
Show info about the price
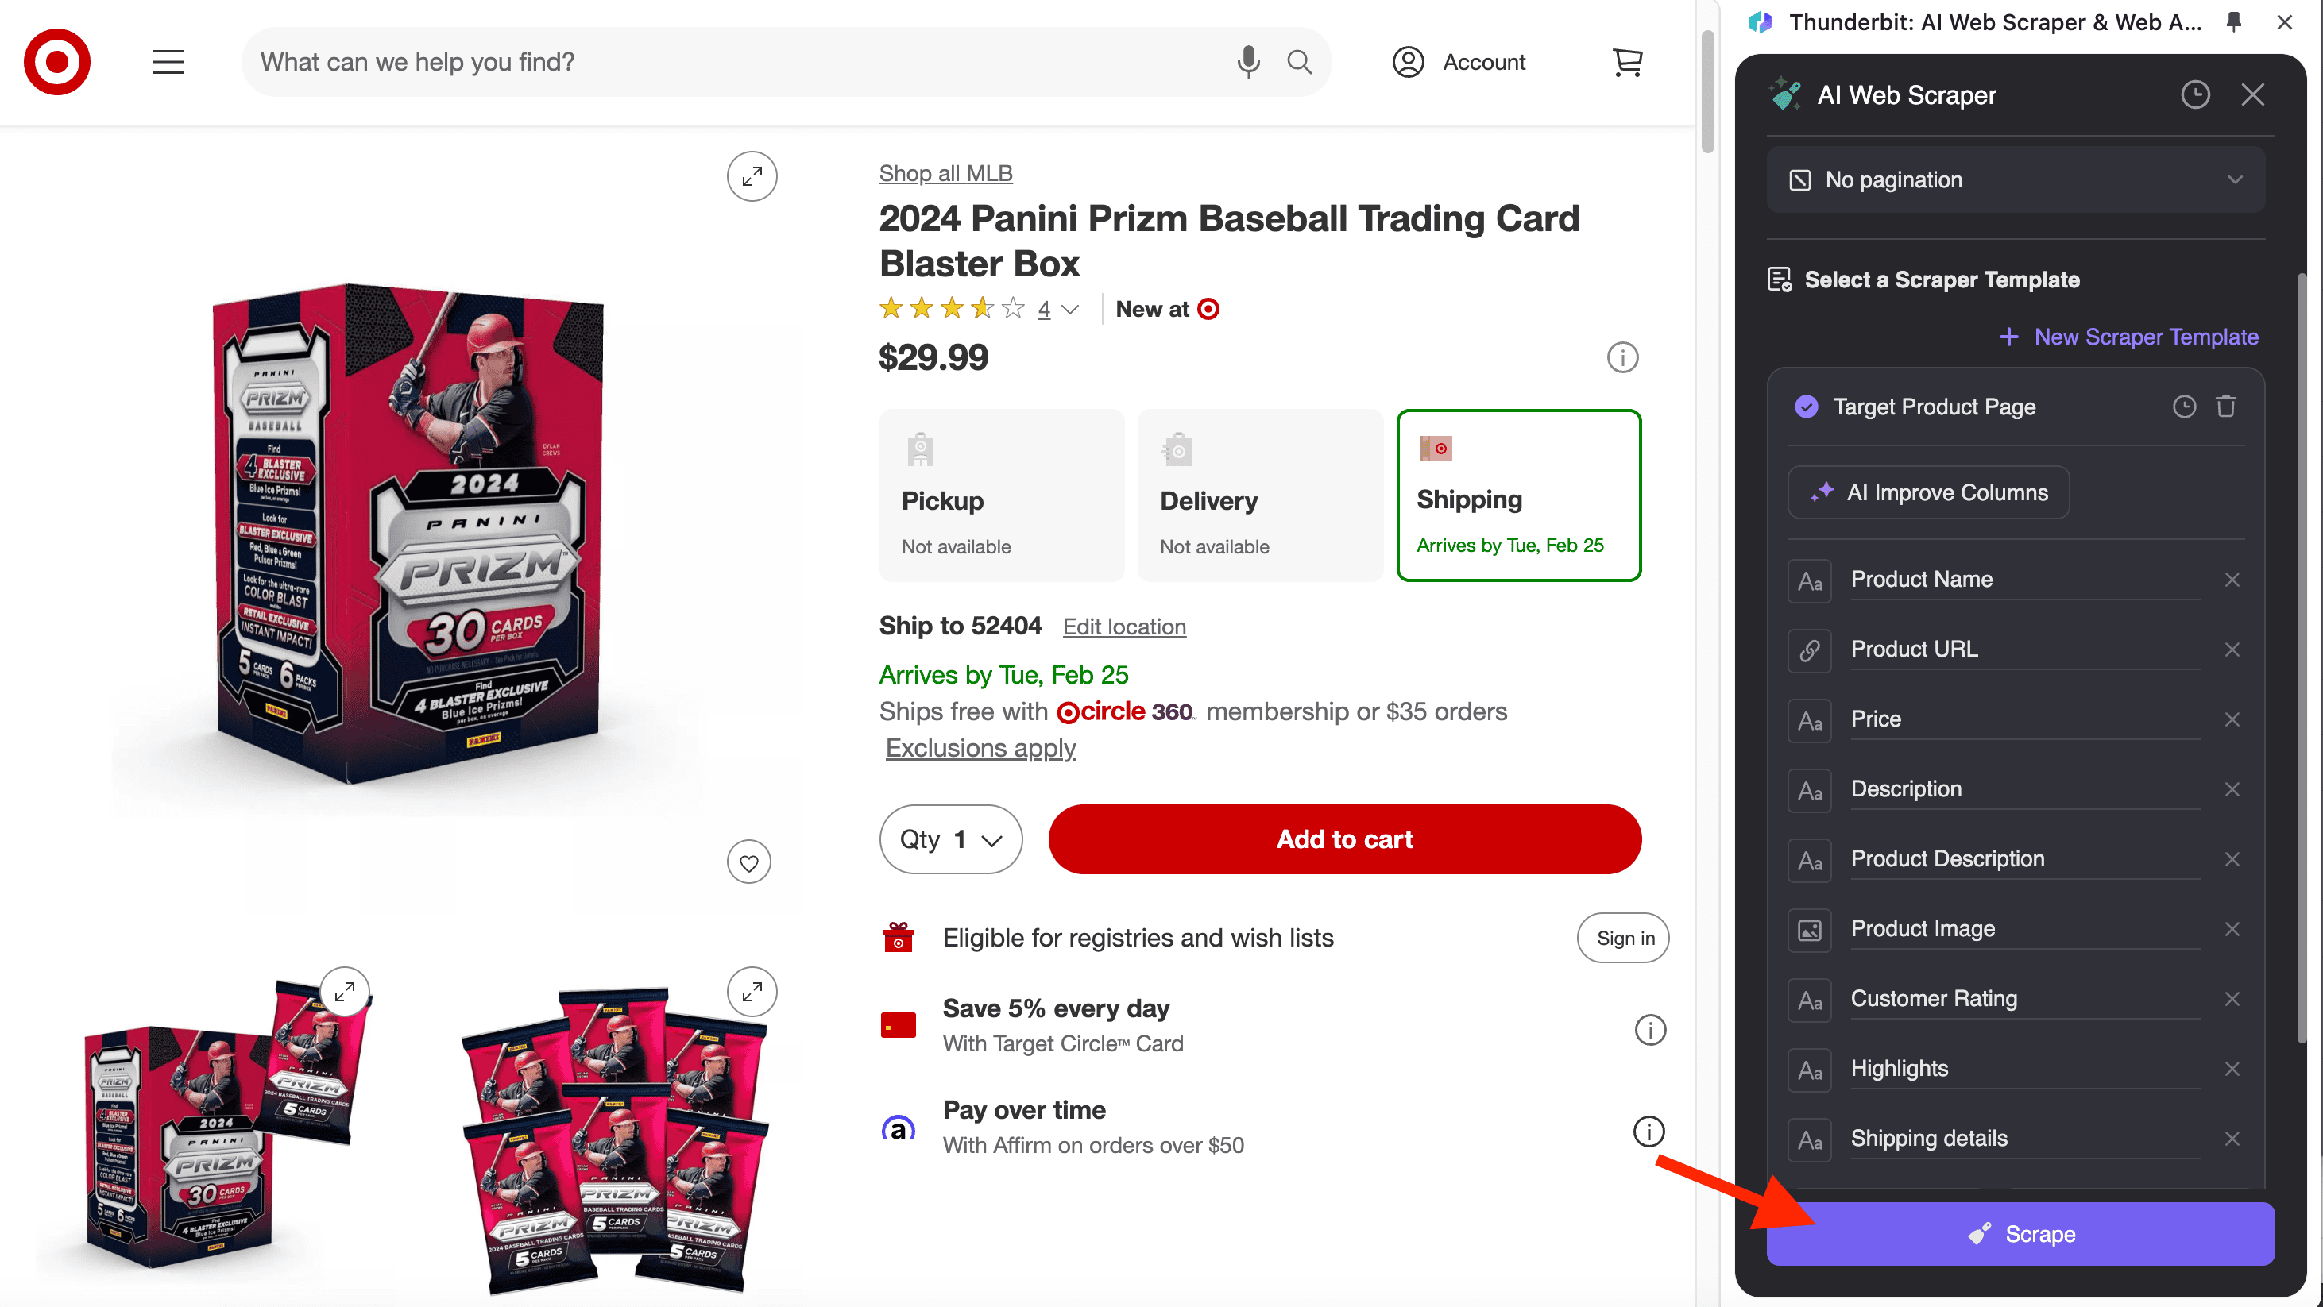(1621, 358)
